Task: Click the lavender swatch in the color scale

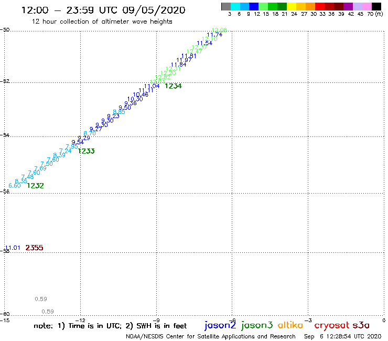Action: [x=357, y=6]
